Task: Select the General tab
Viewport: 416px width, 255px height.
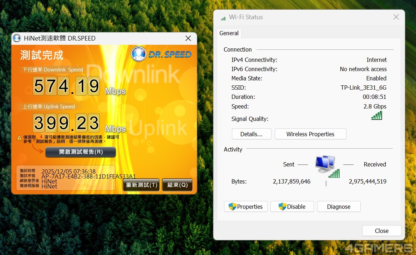Action: [x=229, y=33]
